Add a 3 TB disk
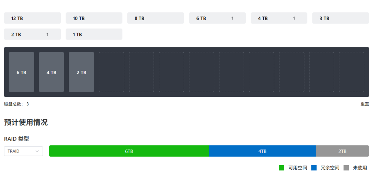Screen dimensions: 377x192 tap(340, 18)
